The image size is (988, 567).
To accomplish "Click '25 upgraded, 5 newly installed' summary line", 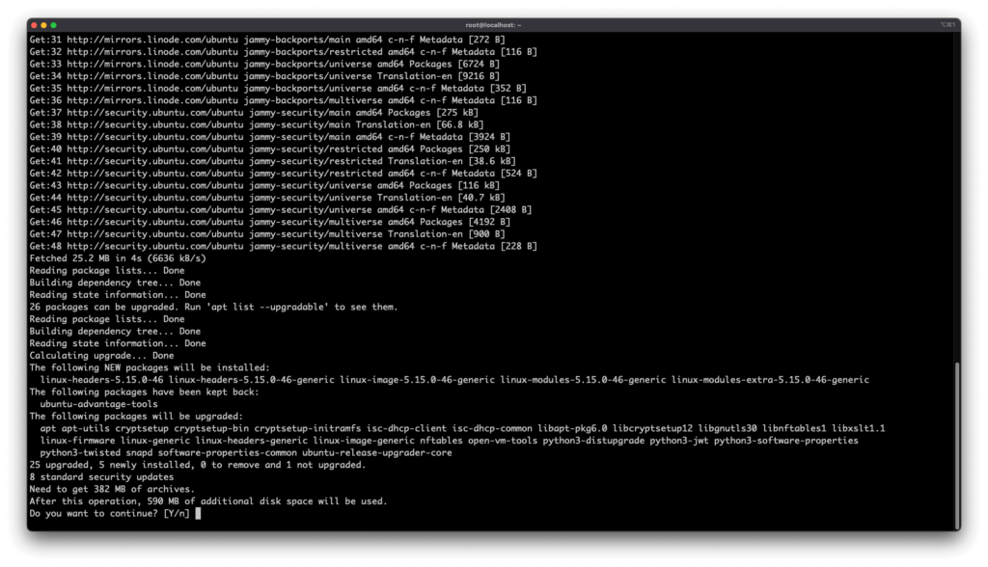I will click(x=197, y=465).
